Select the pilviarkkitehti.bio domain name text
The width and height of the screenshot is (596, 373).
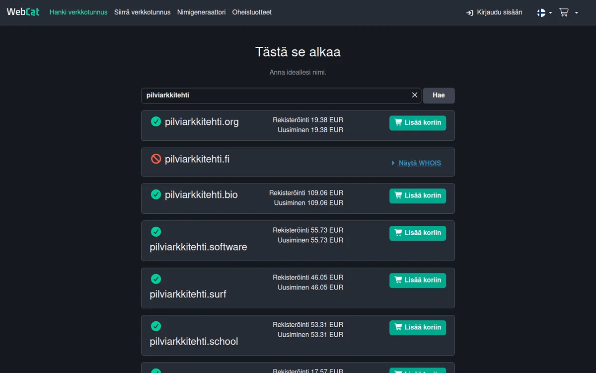point(201,195)
